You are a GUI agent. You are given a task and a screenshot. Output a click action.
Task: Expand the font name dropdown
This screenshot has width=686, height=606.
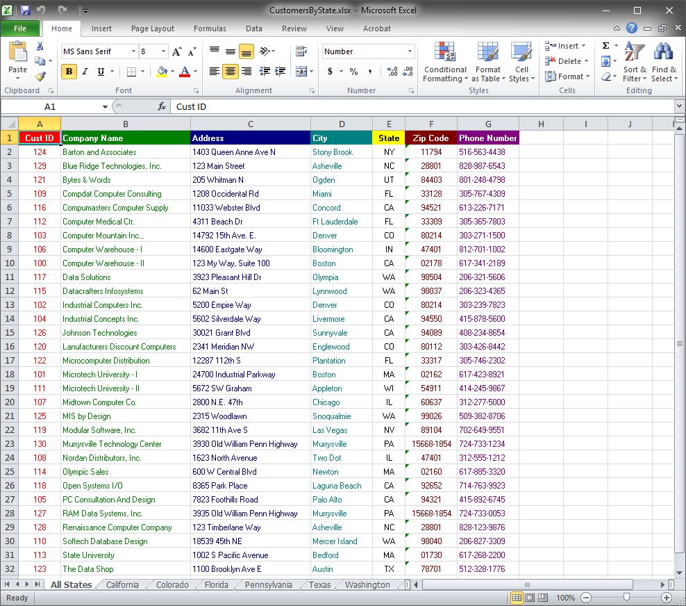(133, 51)
